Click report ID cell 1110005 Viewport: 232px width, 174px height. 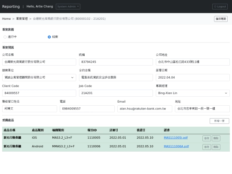click(x=94, y=137)
